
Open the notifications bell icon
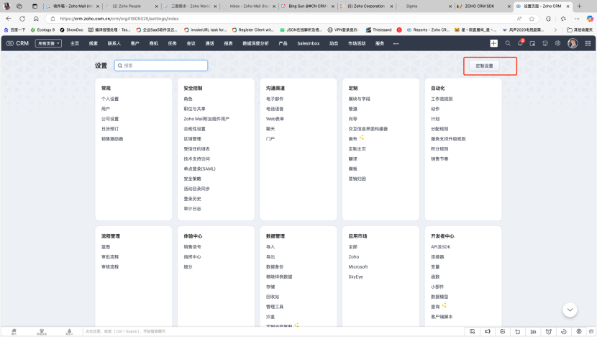[520, 43]
